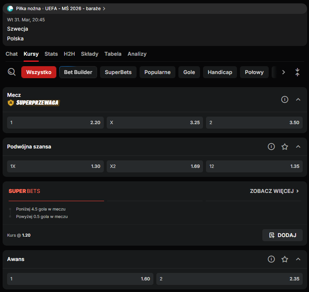Screen dimensions: 309x292
Task: Select the Połowy filter chip
Action: [x=254, y=72]
